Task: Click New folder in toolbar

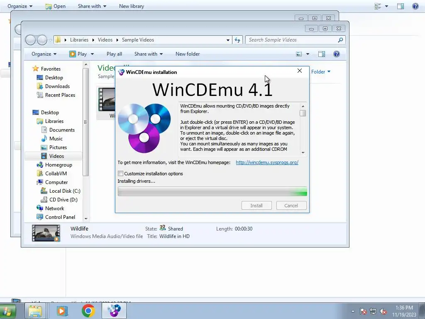Action: pyautogui.click(x=188, y=54)
